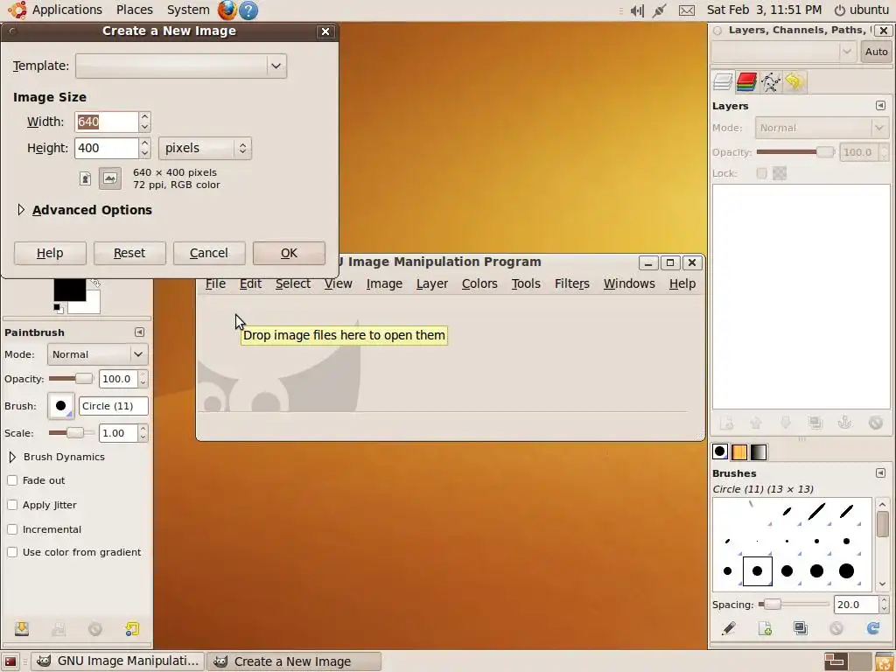Click the volume speaker icon

637,10
